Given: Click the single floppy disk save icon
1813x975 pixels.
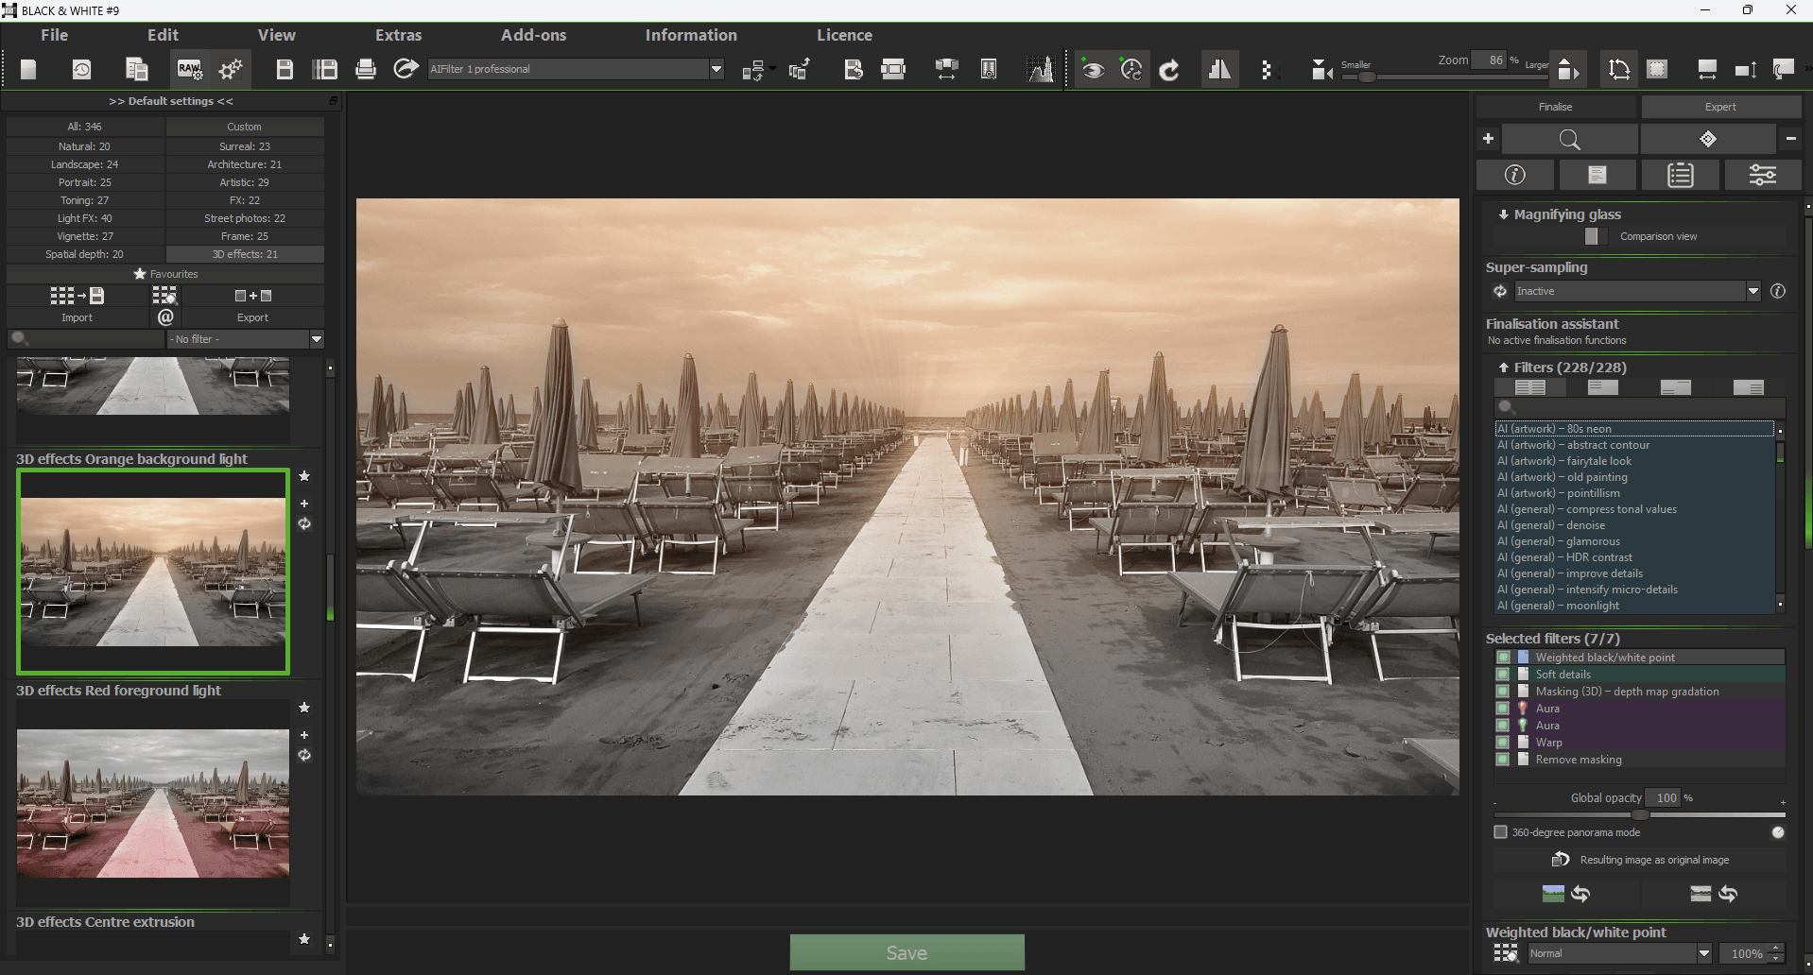Looking at the screenshot, I should (x=285, y=69).
